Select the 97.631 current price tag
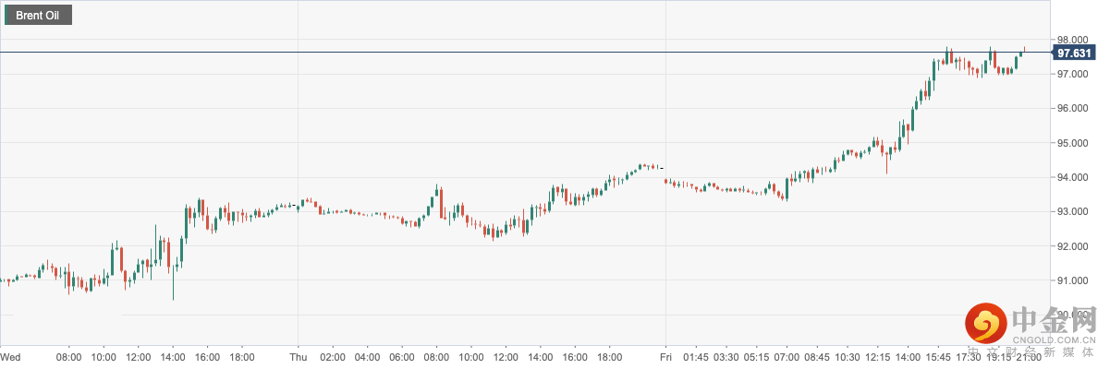 1076,54
